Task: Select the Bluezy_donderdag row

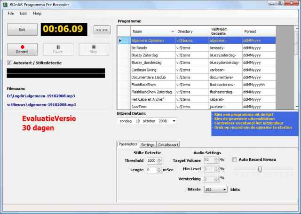Action: click(197, 63)
